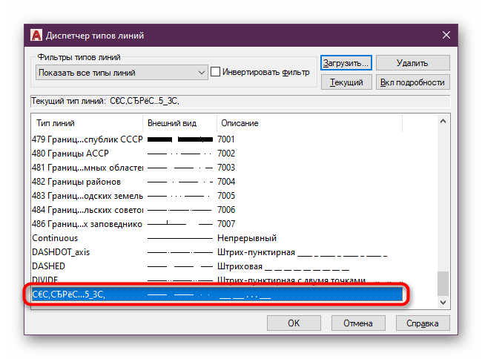Select the highlighted С€С,СЂРёС...5_3С, linetype

coord(217,294)
